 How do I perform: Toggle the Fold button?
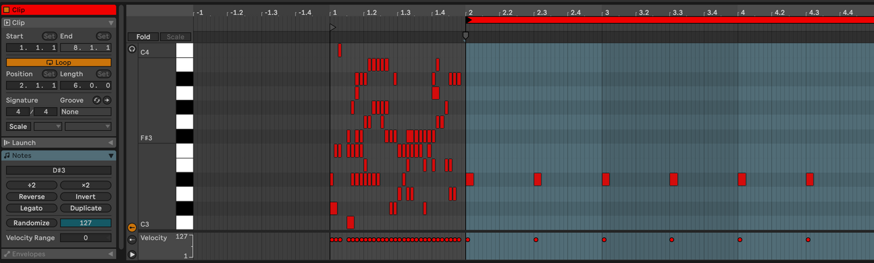click(x=143, y=37)
